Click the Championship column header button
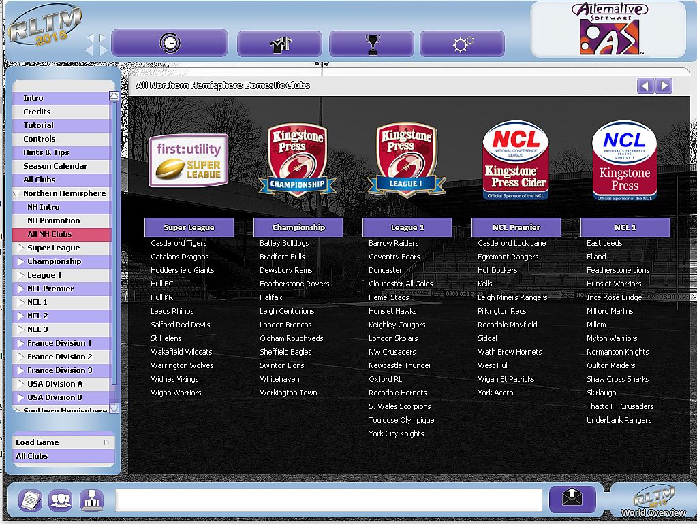Image resolution: width=697 pixels, height=524 pixels. tap(298, 227)
